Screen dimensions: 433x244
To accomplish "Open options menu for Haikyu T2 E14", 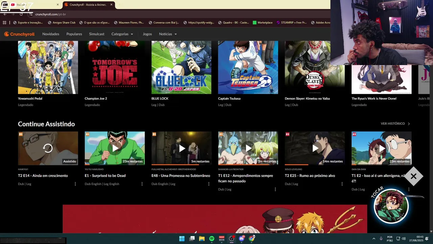I will 75,184.
